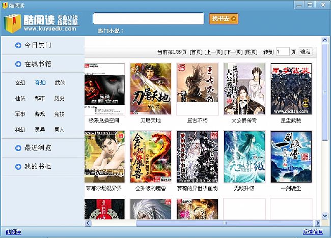The width and height of the screenshot is (331, 238).
Task: Select the 军事 category
Action: click(20, 114)
